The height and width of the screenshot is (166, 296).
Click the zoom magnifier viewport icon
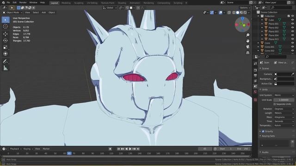(x=248, y=35)
